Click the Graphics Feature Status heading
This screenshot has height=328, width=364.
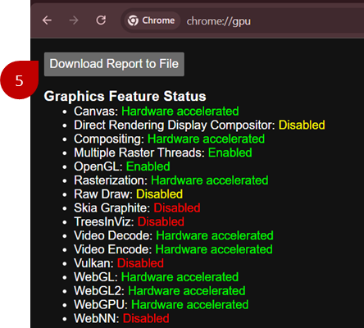tap(125, 96)
